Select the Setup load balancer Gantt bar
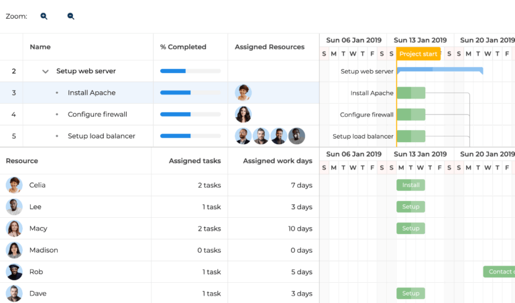The width and height of the screenshot is (515, 303). click(411, 136)
